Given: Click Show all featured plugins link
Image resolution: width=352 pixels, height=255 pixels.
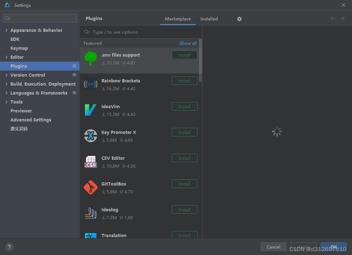Looking at the screenshot, I should click(x=188, y=43).
